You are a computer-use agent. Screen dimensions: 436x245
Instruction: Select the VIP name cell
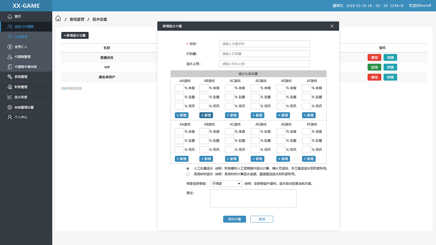point(107,67)
